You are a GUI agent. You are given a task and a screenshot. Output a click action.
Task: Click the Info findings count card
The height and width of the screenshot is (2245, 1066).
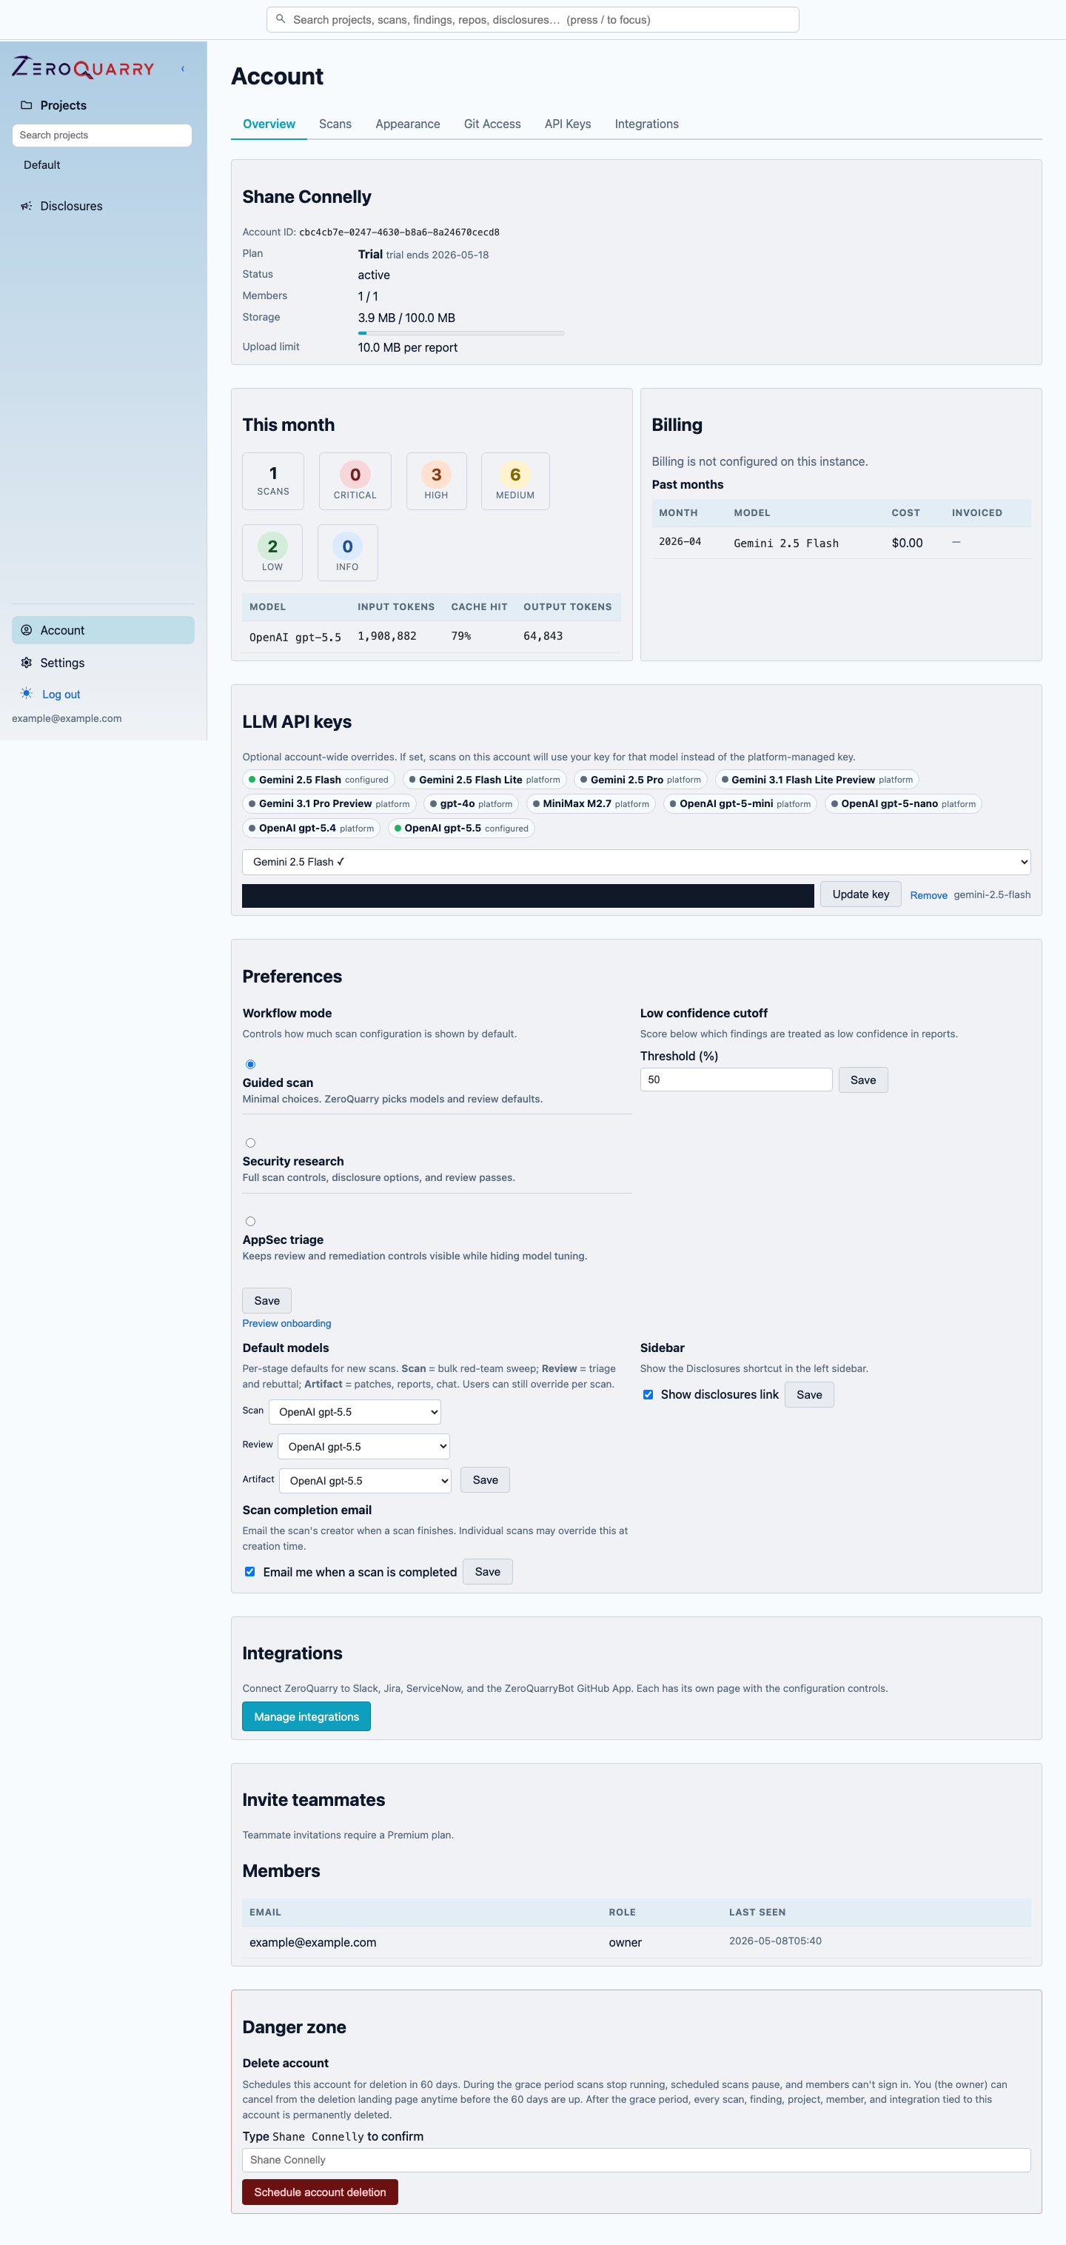click(347, 552)
